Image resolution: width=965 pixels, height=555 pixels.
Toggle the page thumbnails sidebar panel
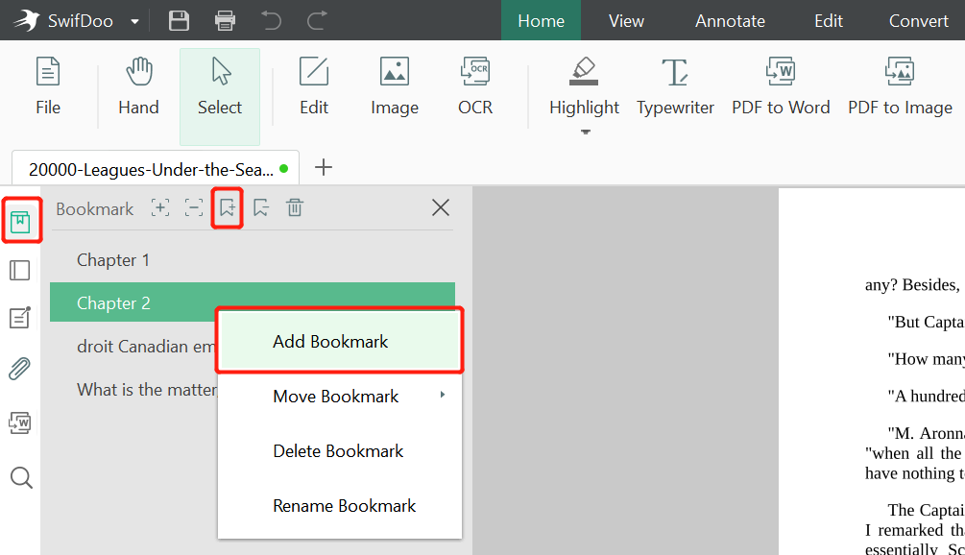coord(20,270)
